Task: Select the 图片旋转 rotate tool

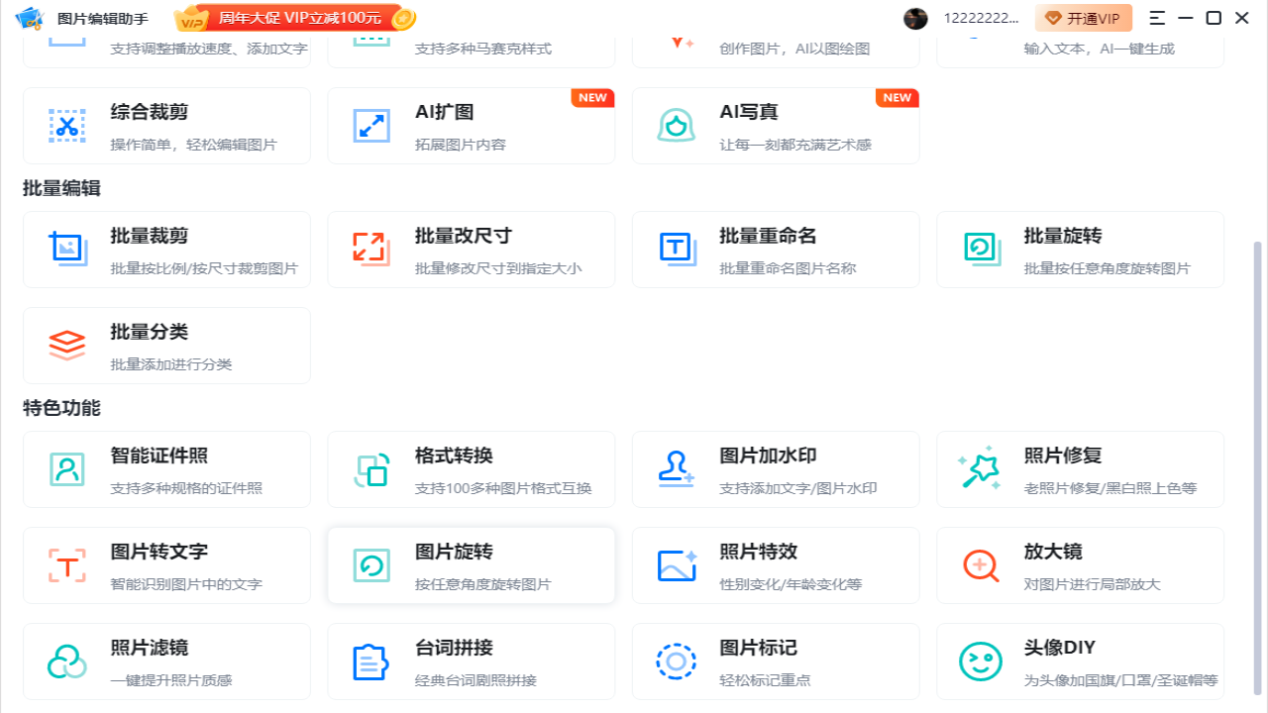Action: pos(472,564)
